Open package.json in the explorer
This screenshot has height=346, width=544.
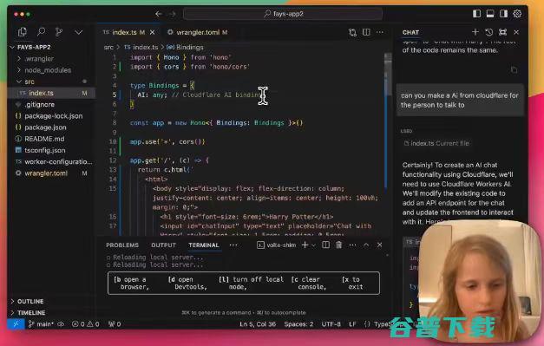(45, 127)
